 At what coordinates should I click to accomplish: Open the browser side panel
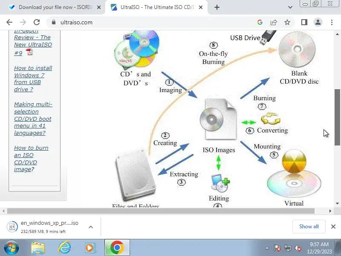tap(304, 22)
